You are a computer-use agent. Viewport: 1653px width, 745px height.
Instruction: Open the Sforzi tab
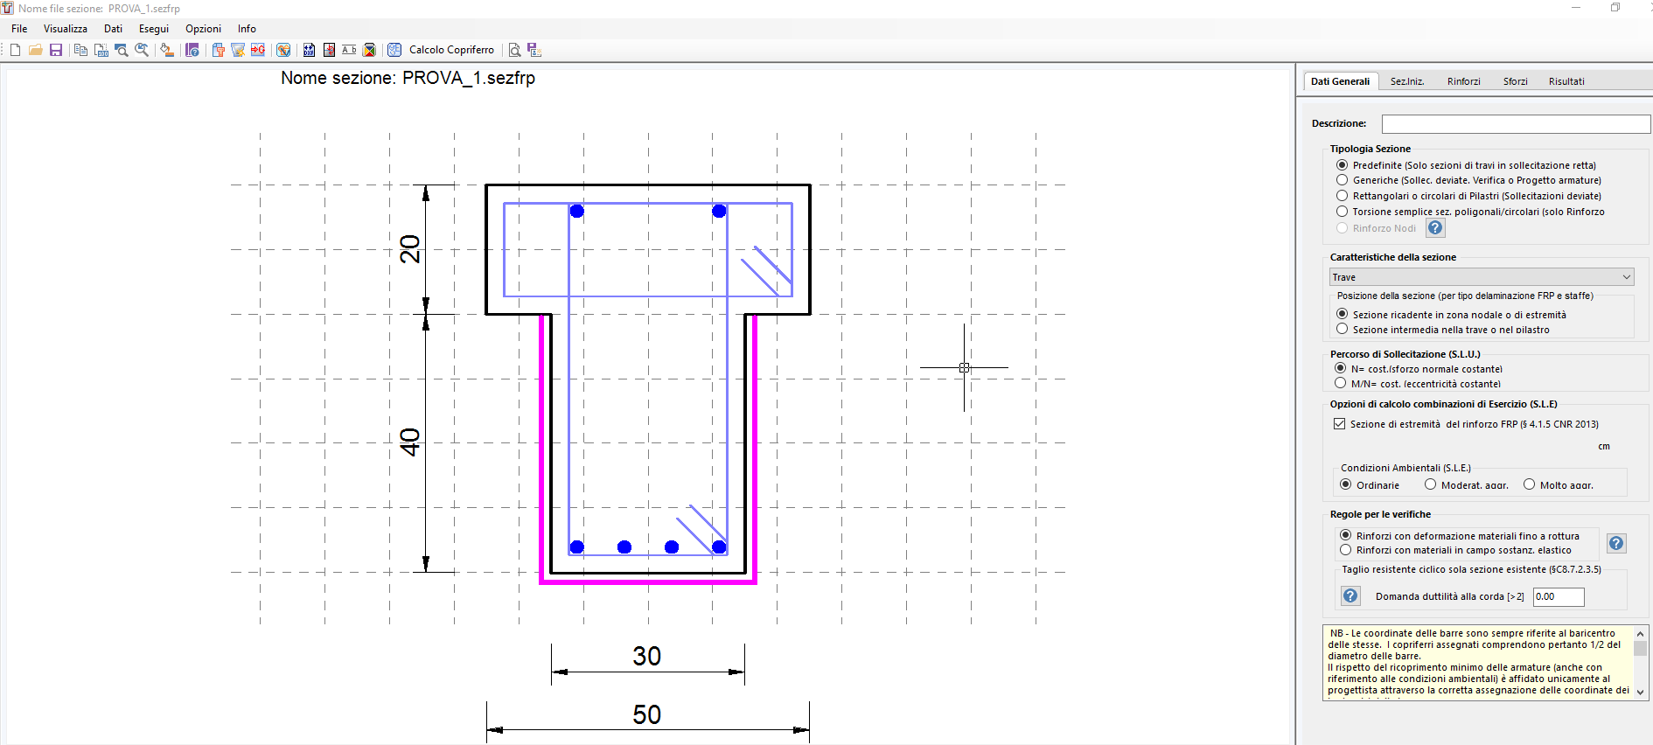coord(1516,81)
